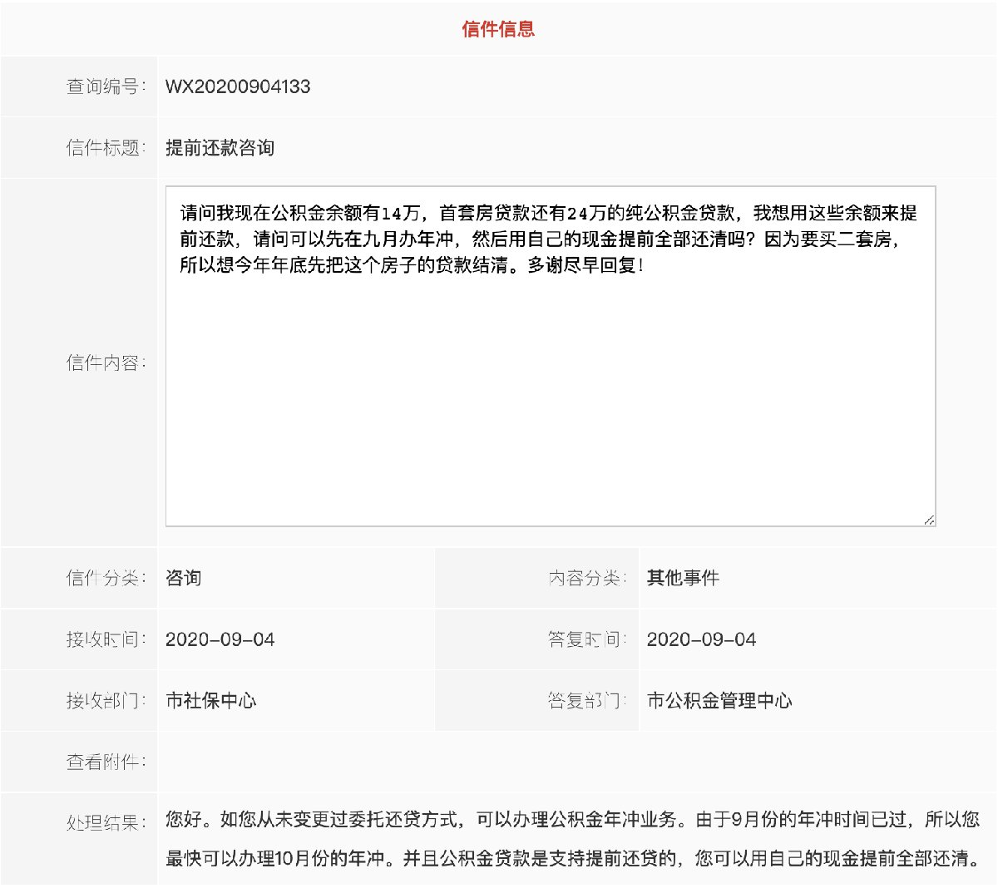Screen dimensions: 998x888
Task: Click the 答复时间 label
Action: [x=587, y=639]
